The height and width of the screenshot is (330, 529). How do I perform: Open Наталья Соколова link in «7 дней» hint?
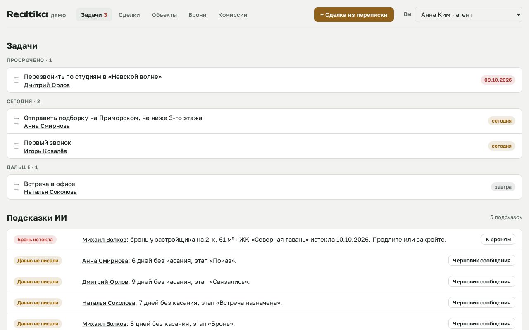click(109, 303)
